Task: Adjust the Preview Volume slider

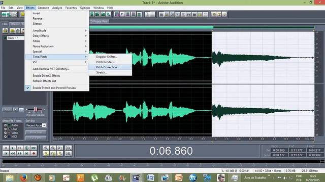Action: (x=36, y=109)
